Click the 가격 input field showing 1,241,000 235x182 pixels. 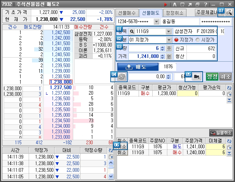(x=145, y=57)
